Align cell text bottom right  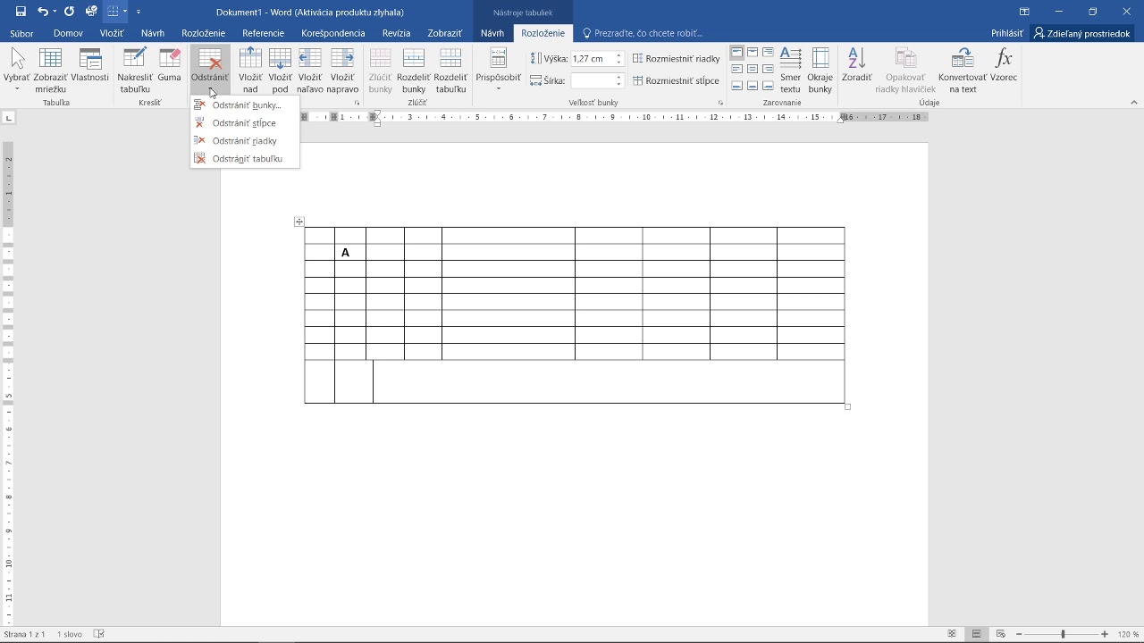click(768, 86)
